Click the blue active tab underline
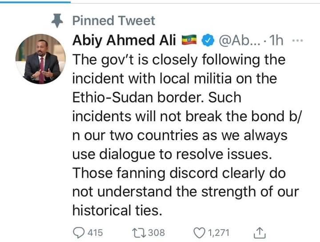Image resolution: width=320 pixels, height=242 pixels. click(x=35, y=1)
